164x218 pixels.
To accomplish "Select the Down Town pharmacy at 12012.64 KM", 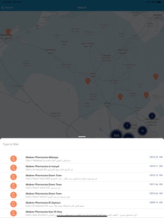I will click(82, 195).
